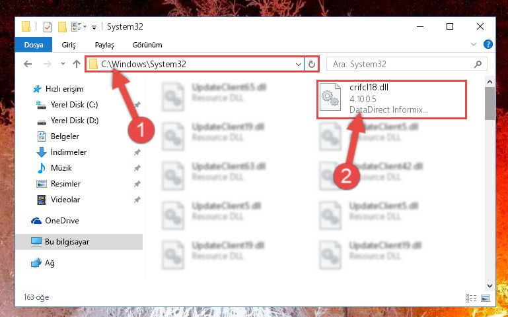Expand address bar history dropdown
Screen dimensions: 508x317
[299, 65]
